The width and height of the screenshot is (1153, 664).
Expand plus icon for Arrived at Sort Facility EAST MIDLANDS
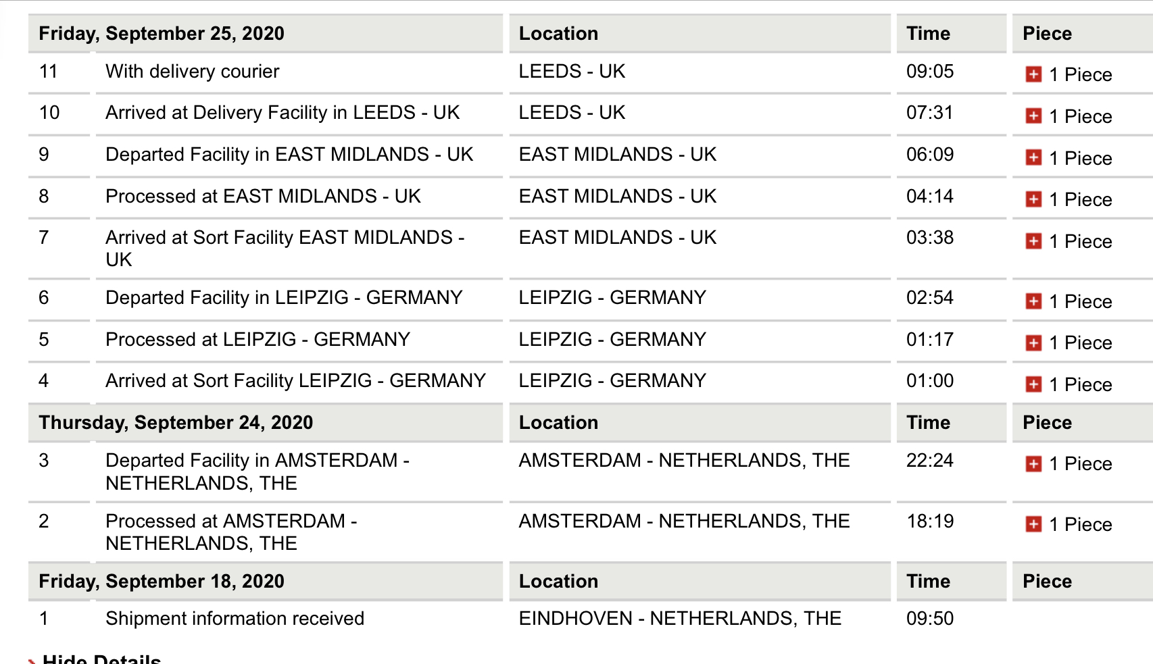1033,241
